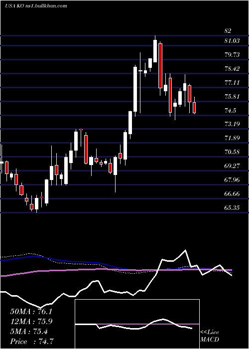The height and width of the screenshot is (349, 249).
Task: Click the '5MA : 75.4' readout
Action: 29,332
